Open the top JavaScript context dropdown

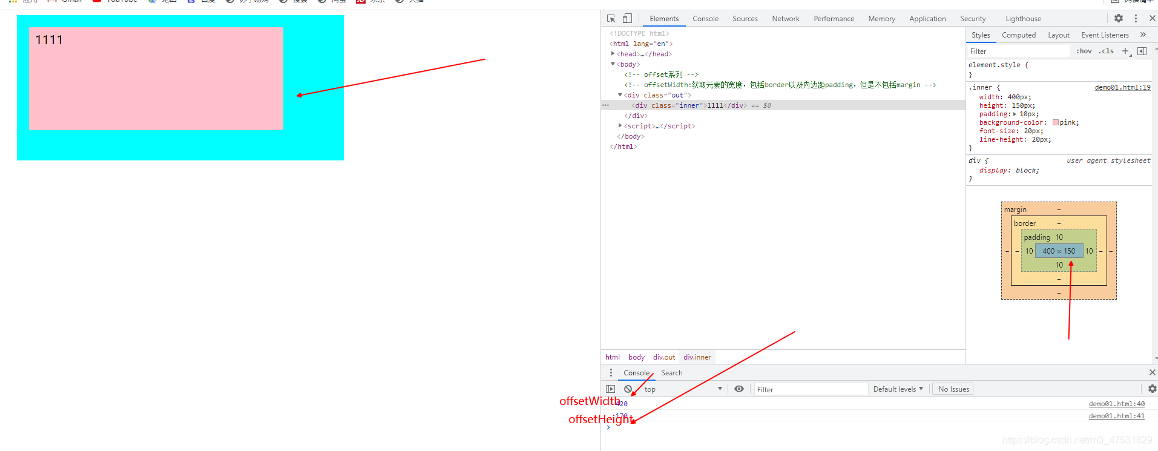pos(683,389)
